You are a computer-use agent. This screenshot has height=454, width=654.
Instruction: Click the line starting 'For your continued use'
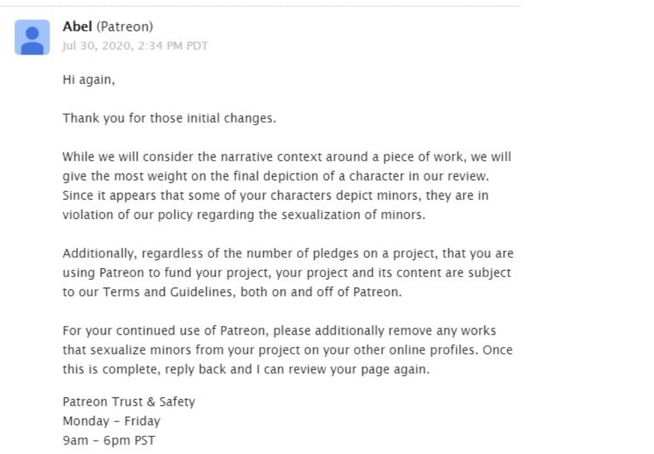(279, 330)
